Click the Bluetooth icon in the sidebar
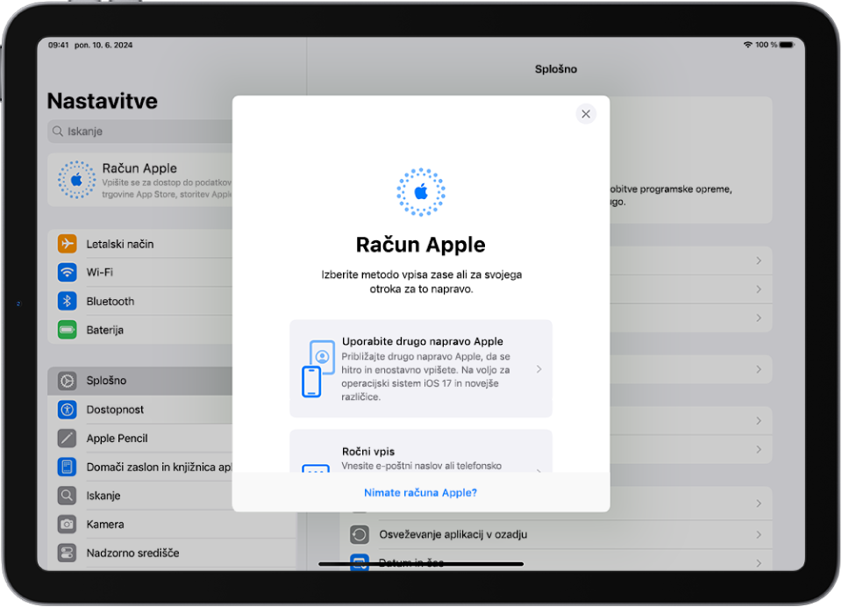Image resolution: width=842 pixels, height=607 pixels. tap(68, 301)
